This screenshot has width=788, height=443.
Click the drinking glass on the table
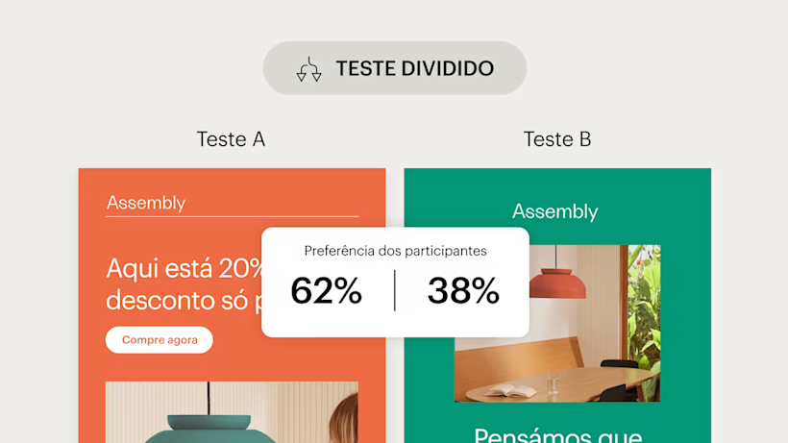553,384
